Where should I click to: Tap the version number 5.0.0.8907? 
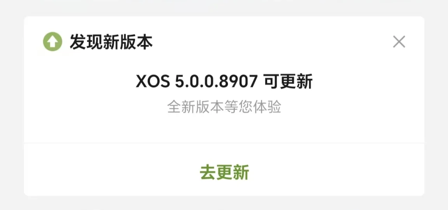pyautogui.click(x=216, y=82)
